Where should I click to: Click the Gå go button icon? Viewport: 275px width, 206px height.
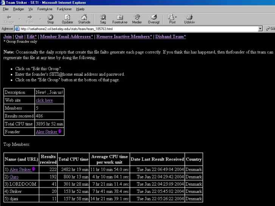[x=268, y=29]
